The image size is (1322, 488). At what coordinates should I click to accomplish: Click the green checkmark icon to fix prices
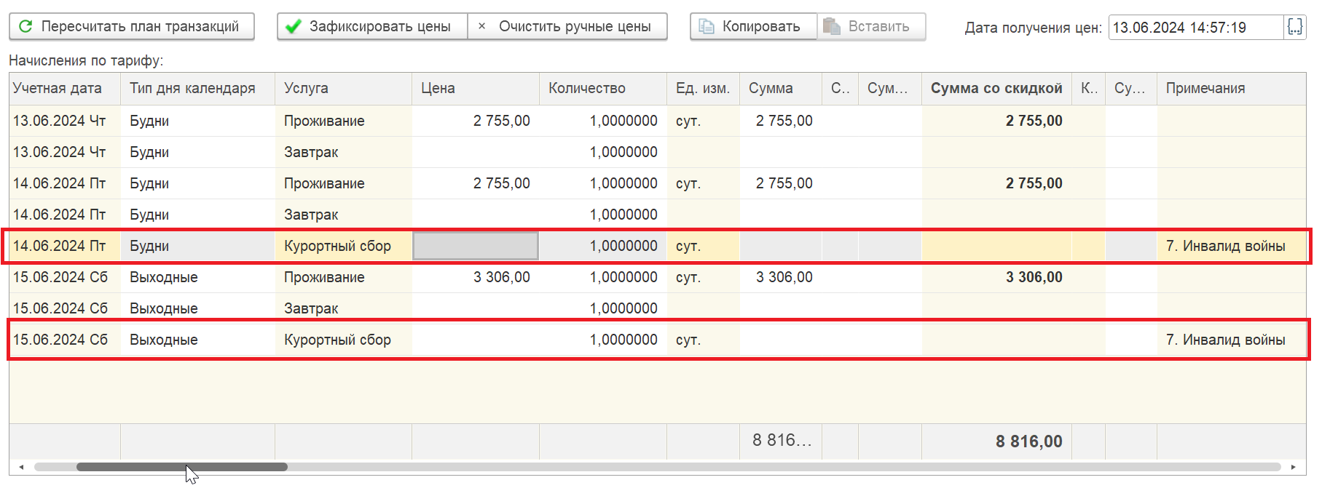[x=294, y=27]
